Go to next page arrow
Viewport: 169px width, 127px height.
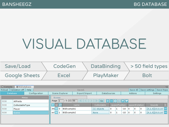point(91,101)
